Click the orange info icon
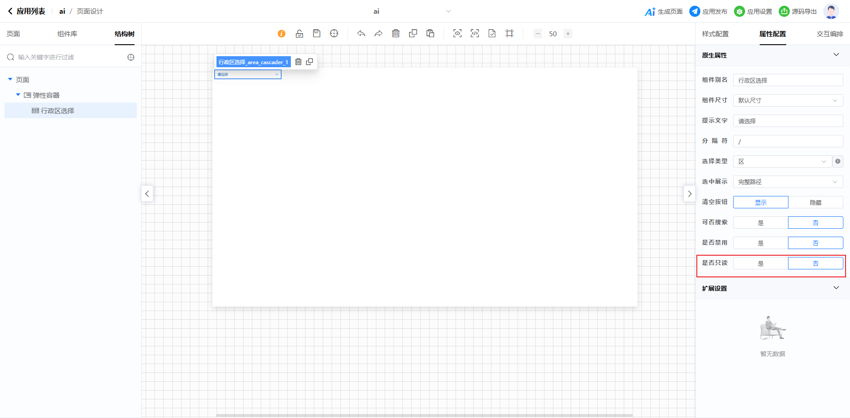 click(282, 34)
